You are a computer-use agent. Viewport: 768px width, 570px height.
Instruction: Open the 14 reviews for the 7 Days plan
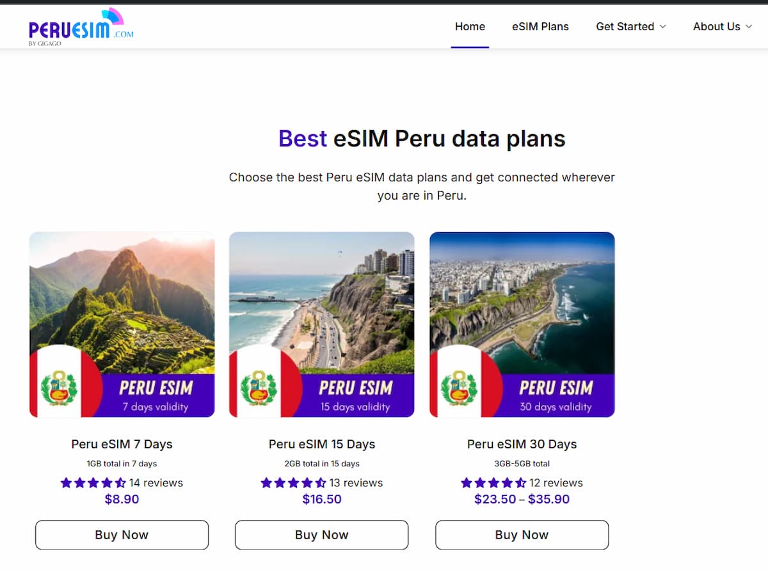pyautogui.click(x=157, y=483)
